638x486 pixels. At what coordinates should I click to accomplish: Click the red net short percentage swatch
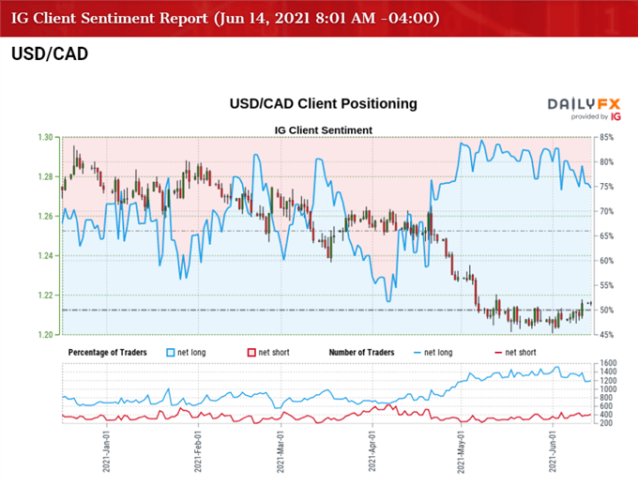(251, 353)
